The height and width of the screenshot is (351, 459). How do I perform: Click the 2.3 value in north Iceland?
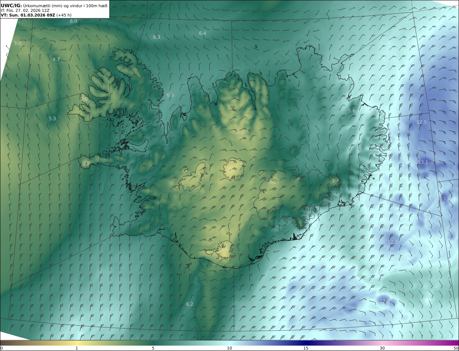241,132
